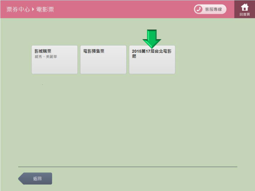The image size is (255, 191).
Task: Tap the 電影預售票 heading text
Action: click(x=93, y=51)
